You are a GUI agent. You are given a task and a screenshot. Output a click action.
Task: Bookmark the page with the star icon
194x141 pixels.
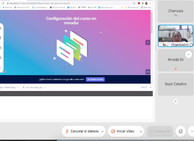tap(134, 3)
